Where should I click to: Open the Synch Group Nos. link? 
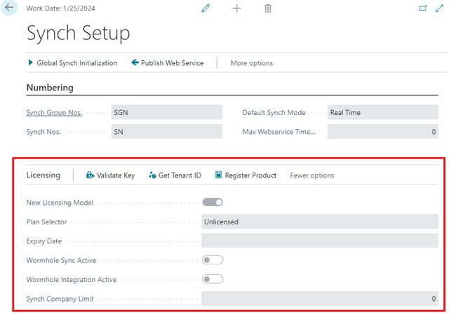pos(54,112)
